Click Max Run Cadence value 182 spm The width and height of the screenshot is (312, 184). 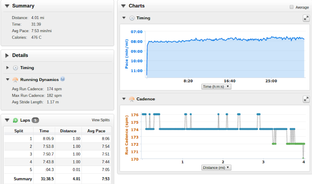54,95
